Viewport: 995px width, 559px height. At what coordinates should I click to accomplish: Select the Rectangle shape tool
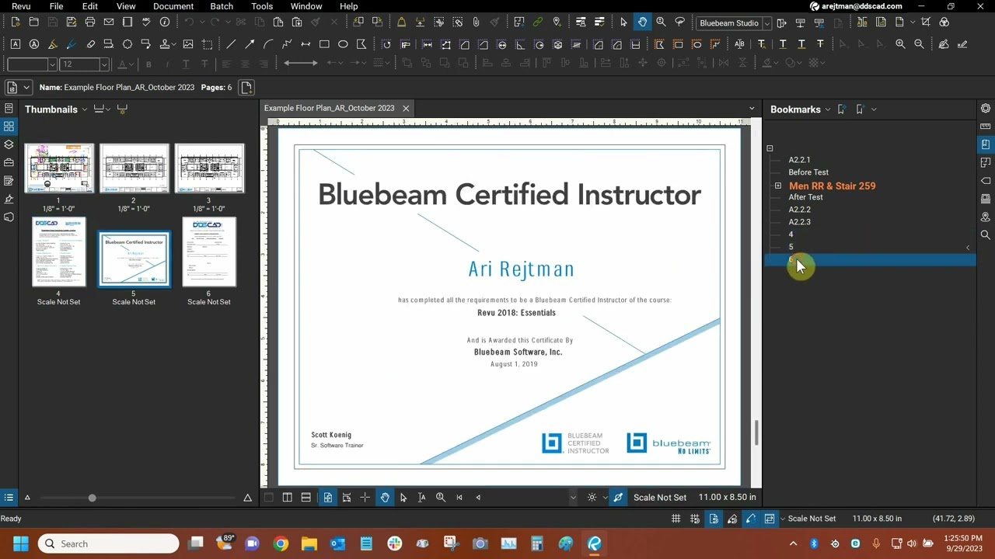[324, 44]
